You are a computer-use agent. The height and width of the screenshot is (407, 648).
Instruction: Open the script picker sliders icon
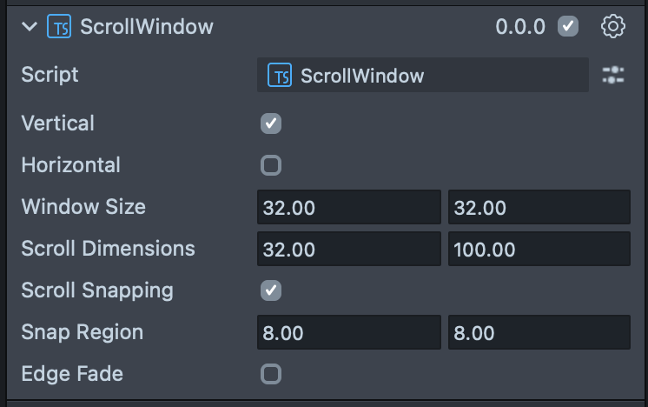[613, 76]
